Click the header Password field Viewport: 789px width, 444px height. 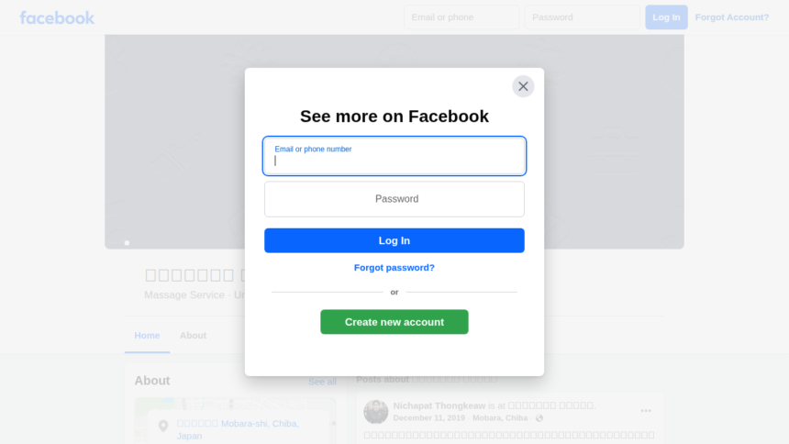[x=583, y=17]
